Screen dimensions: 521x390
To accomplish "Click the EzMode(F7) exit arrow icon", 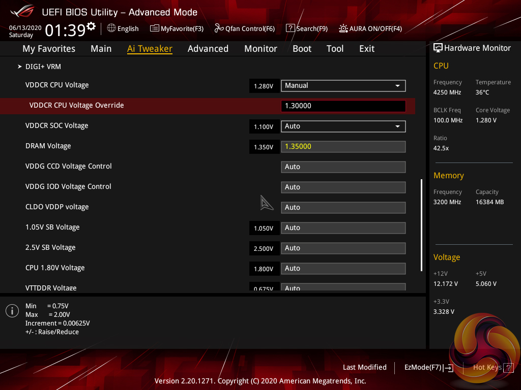I will [448, 368].
